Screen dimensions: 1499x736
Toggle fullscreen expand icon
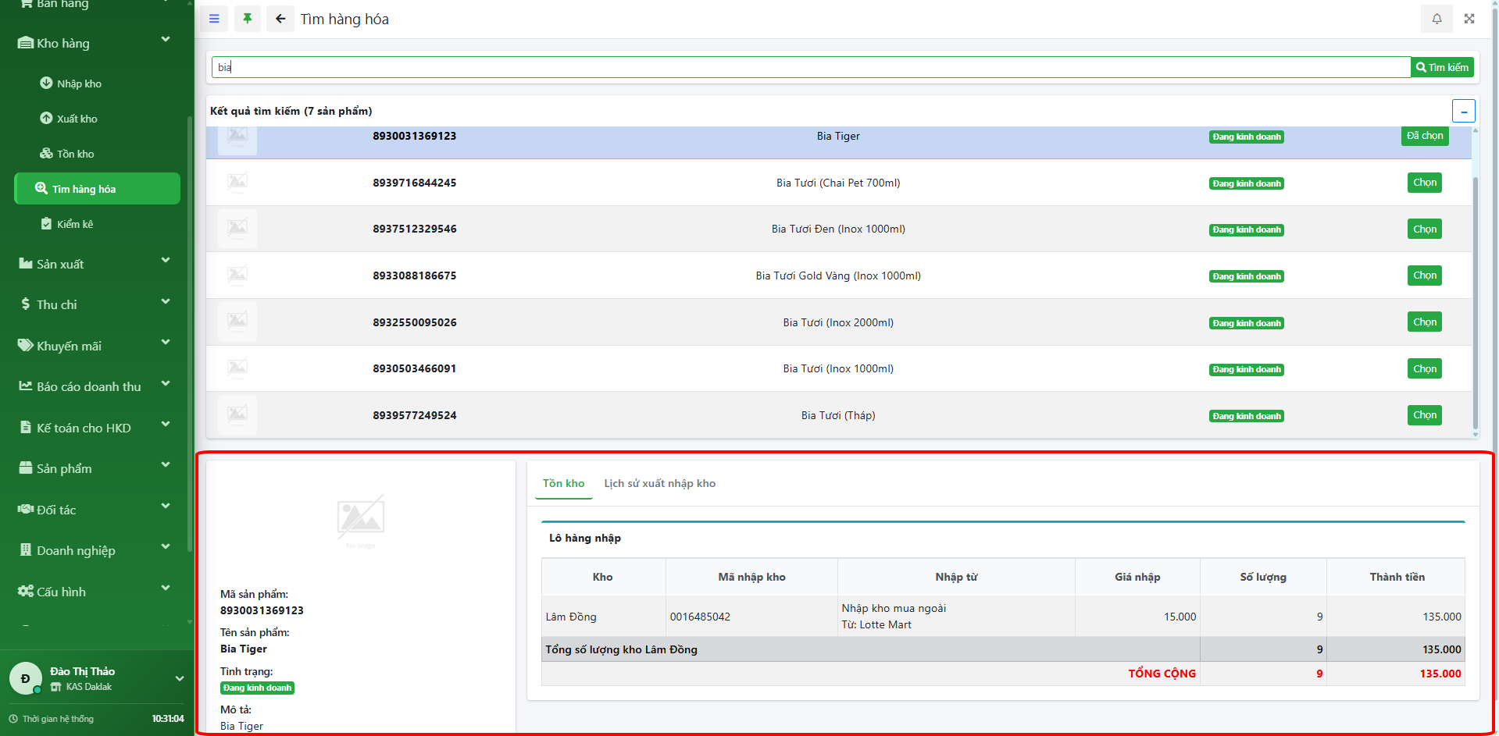pos(1469,19)
